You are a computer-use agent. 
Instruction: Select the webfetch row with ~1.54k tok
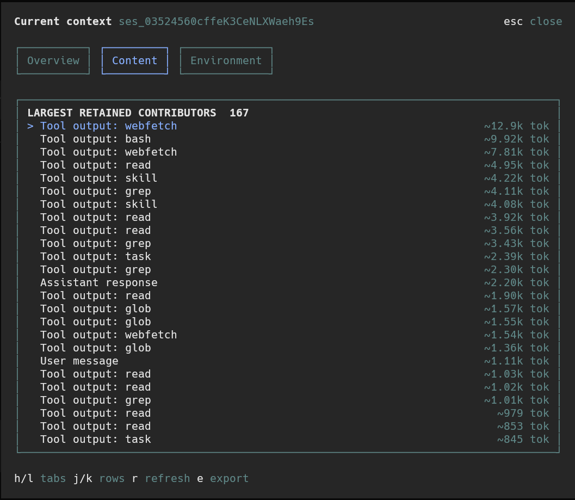tap(288, 335)
